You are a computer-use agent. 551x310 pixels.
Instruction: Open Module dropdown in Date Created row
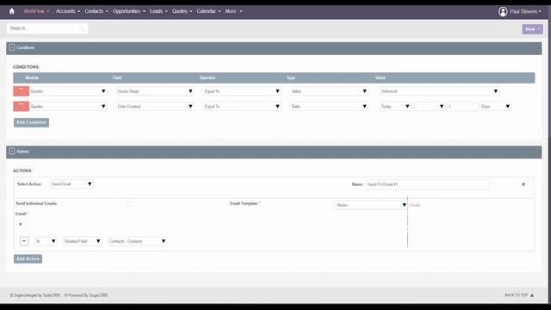(x=68, y=107)
